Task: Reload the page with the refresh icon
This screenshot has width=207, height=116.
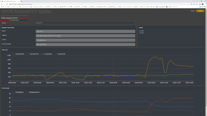Action: coord(7,4)
